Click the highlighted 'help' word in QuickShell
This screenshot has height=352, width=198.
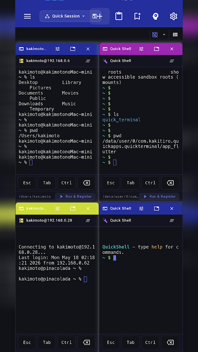[157, 247]
